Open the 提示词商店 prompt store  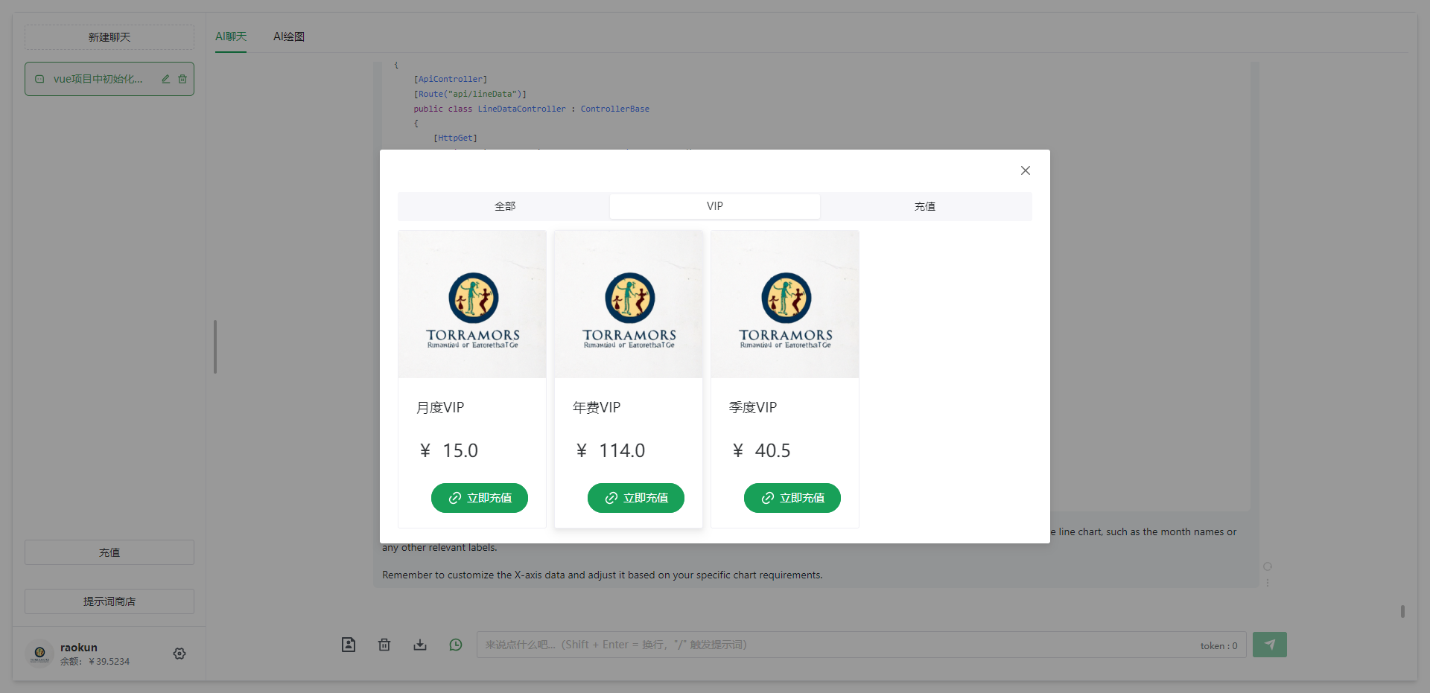coord(109,601)
